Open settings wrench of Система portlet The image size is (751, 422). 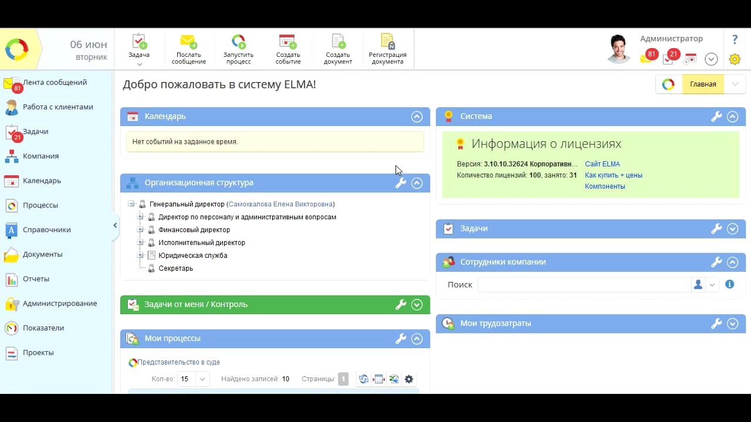tap(716, 117)
